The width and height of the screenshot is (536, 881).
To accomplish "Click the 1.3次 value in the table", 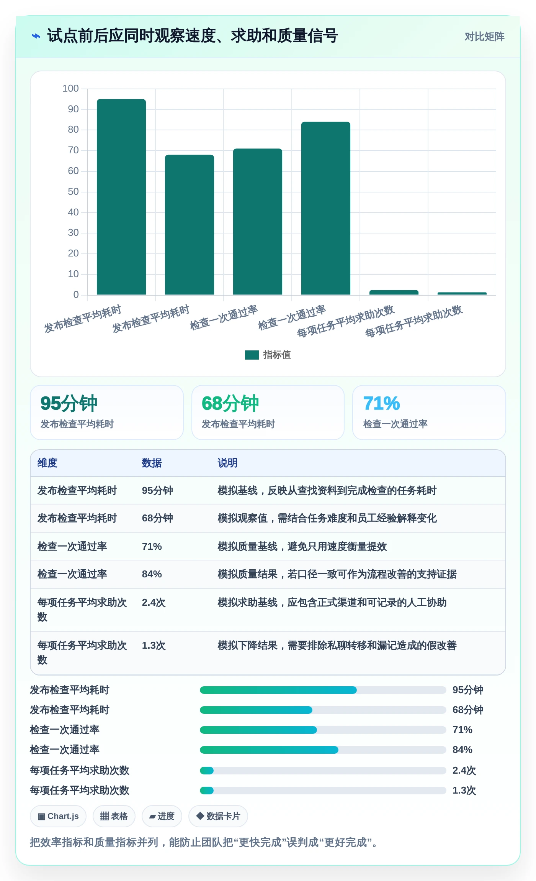I will [154, 646].
